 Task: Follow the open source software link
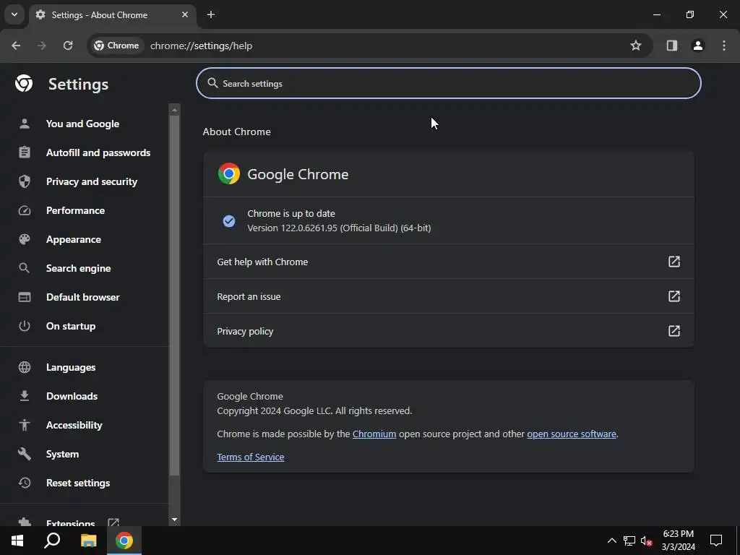572,434
